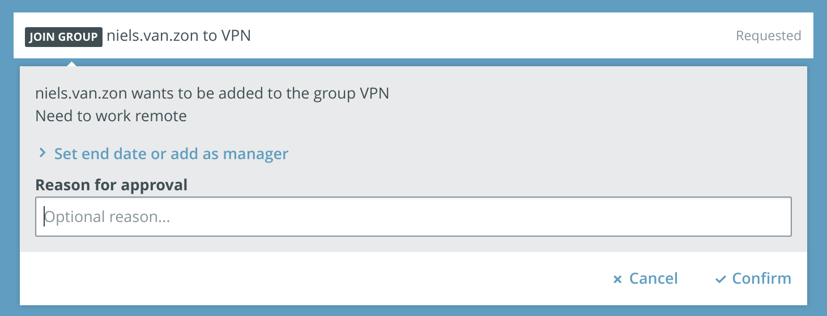Viewport: 827px width, 316px height.
Task: Click the Requested status label
Action: pos(768,36)
